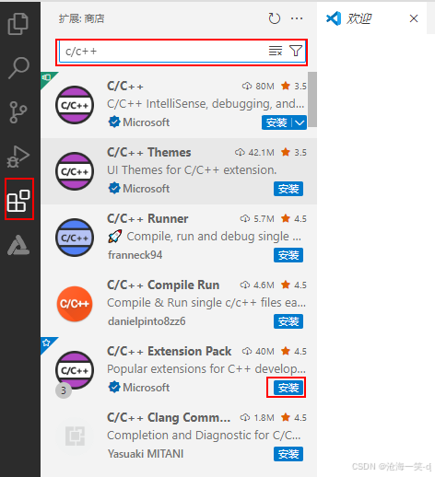Open the Search view in activity bar
Viewport: 435px width, 477px height.
pos(18,68)
